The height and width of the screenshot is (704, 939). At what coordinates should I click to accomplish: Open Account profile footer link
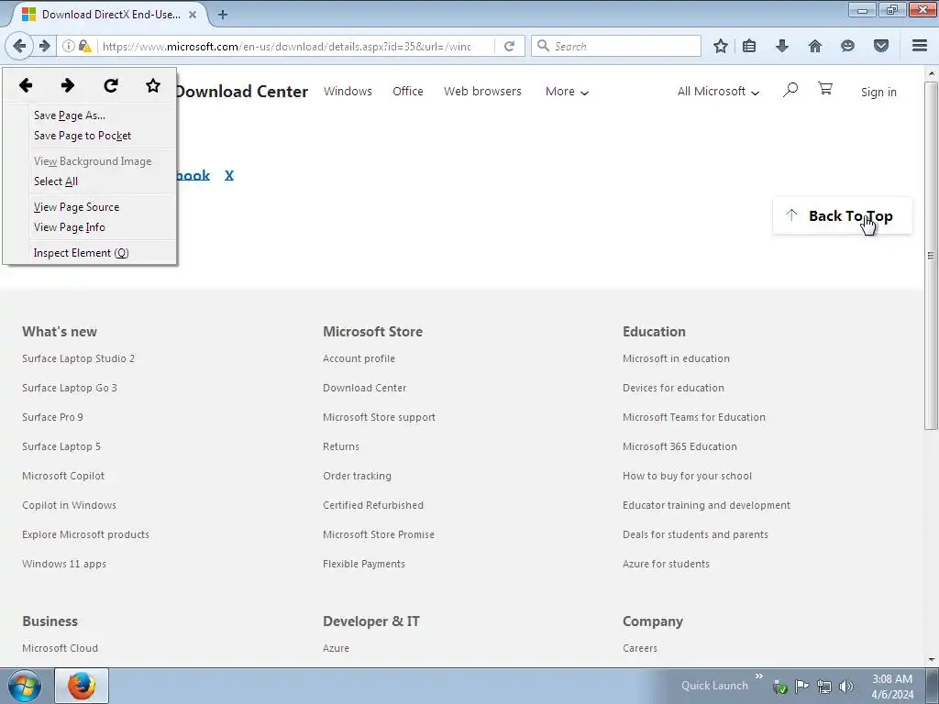359,358
